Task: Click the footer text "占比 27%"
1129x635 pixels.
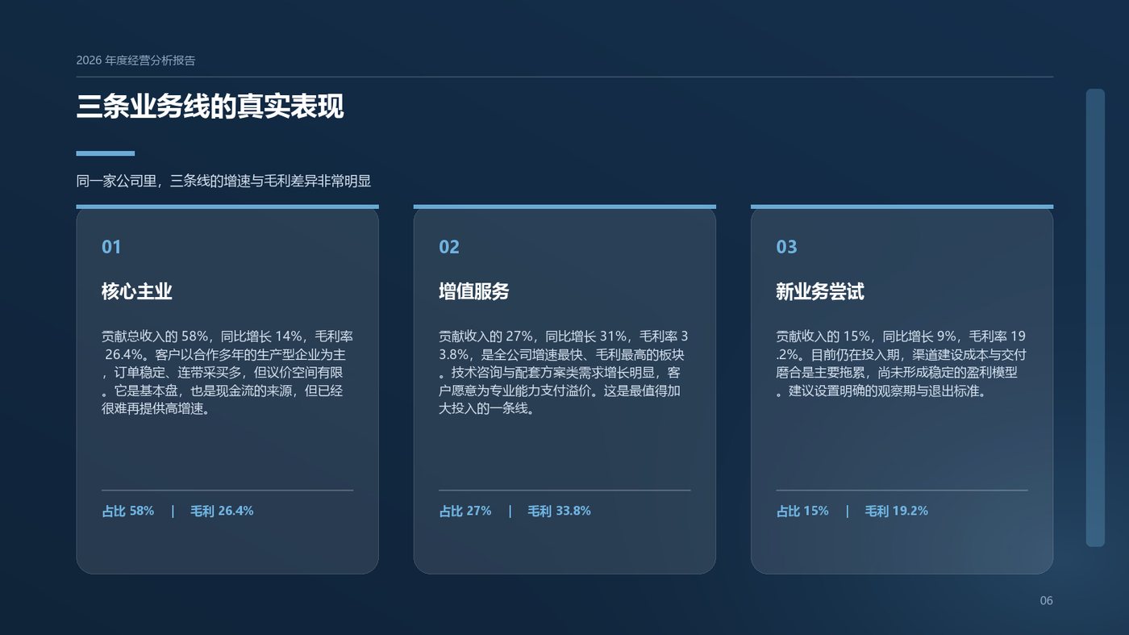Action: (x=465, y=511)
